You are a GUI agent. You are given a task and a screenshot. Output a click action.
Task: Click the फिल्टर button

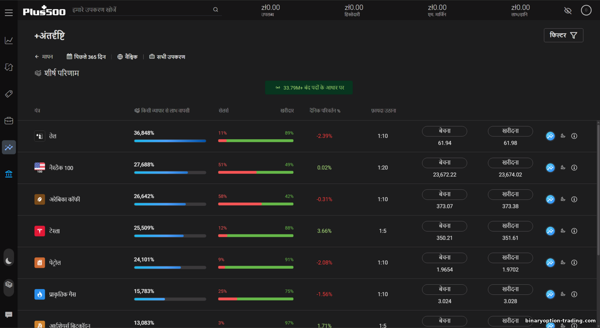click(x=563, y=35)
